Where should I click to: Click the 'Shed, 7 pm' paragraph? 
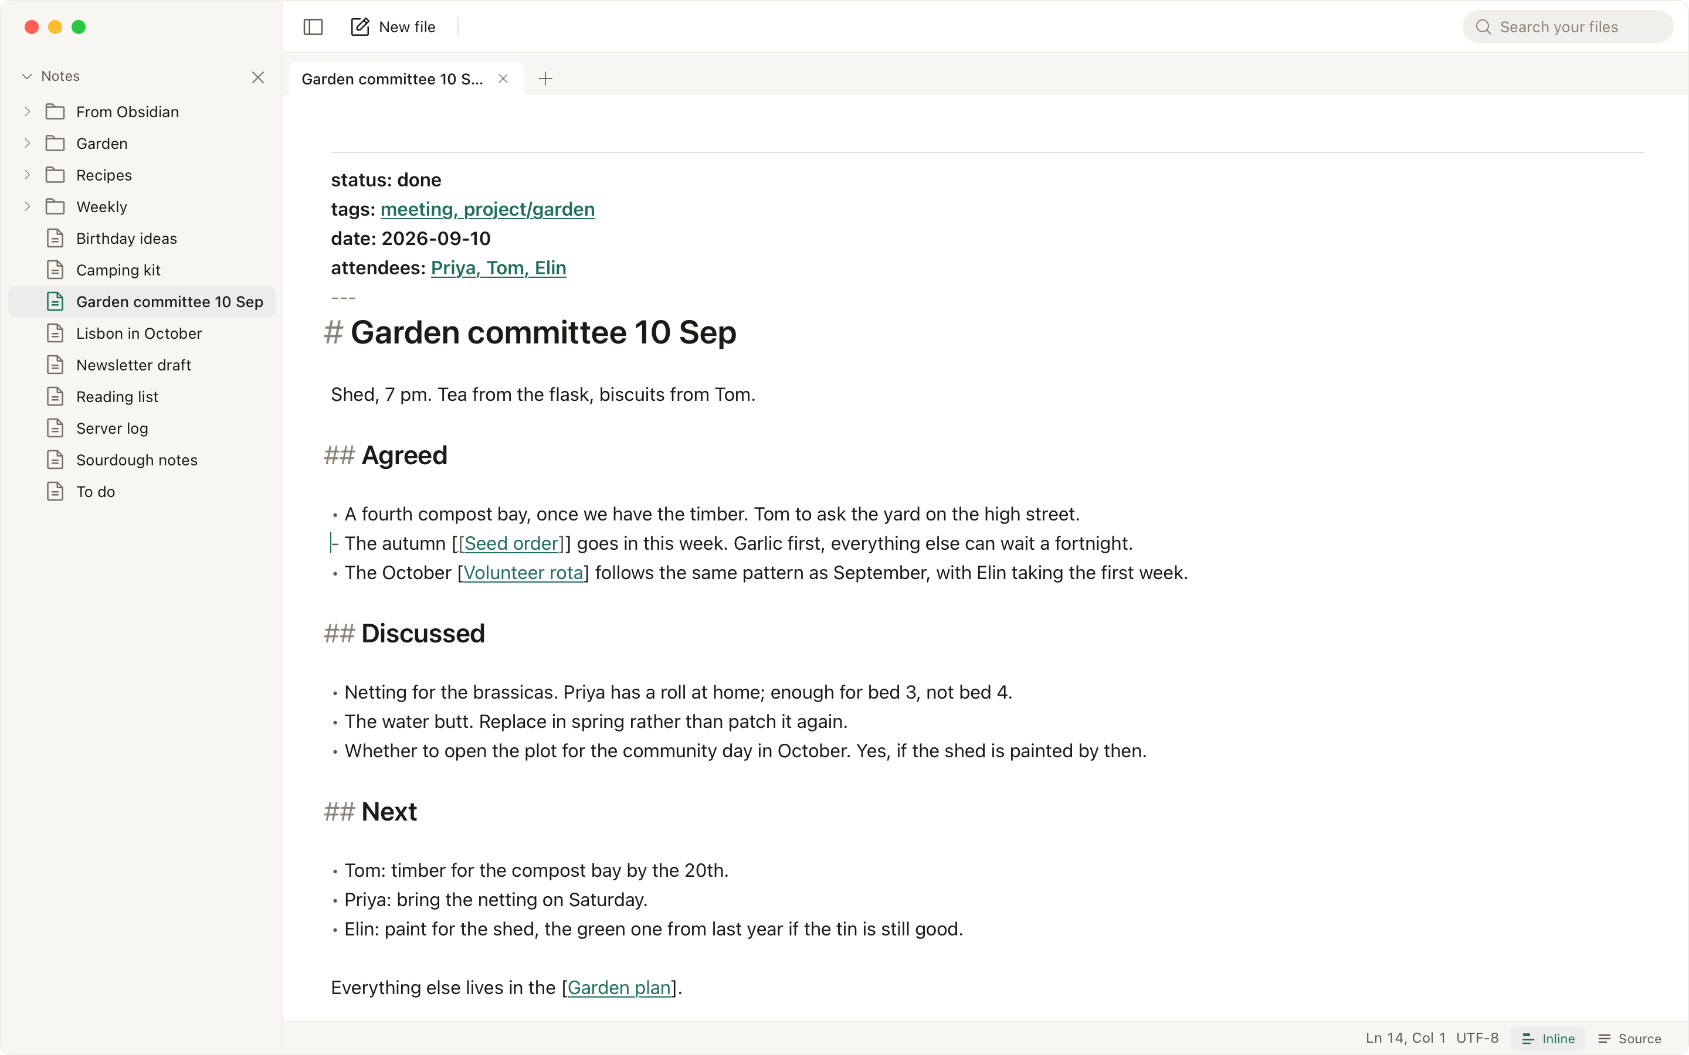click(543, 394)
